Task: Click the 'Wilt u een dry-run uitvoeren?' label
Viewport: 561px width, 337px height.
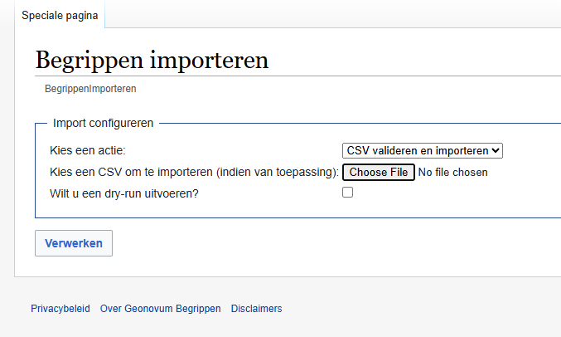Action: click(124, 194)
